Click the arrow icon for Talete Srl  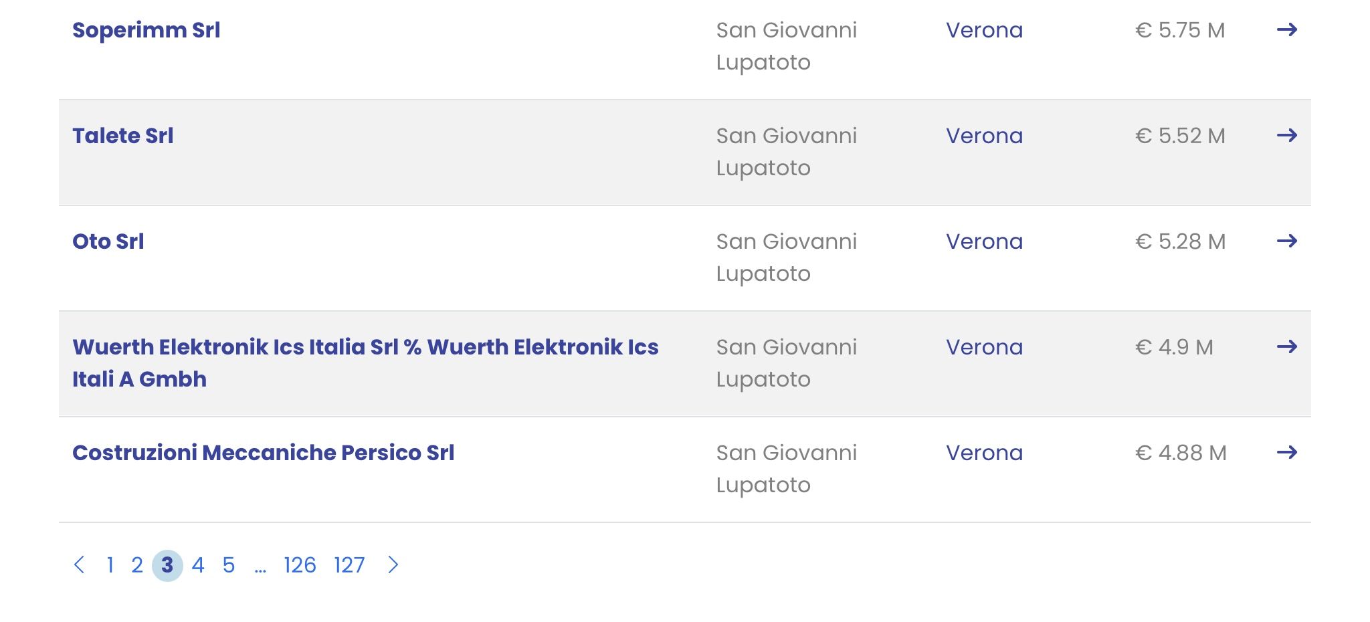click(1287, 135)
